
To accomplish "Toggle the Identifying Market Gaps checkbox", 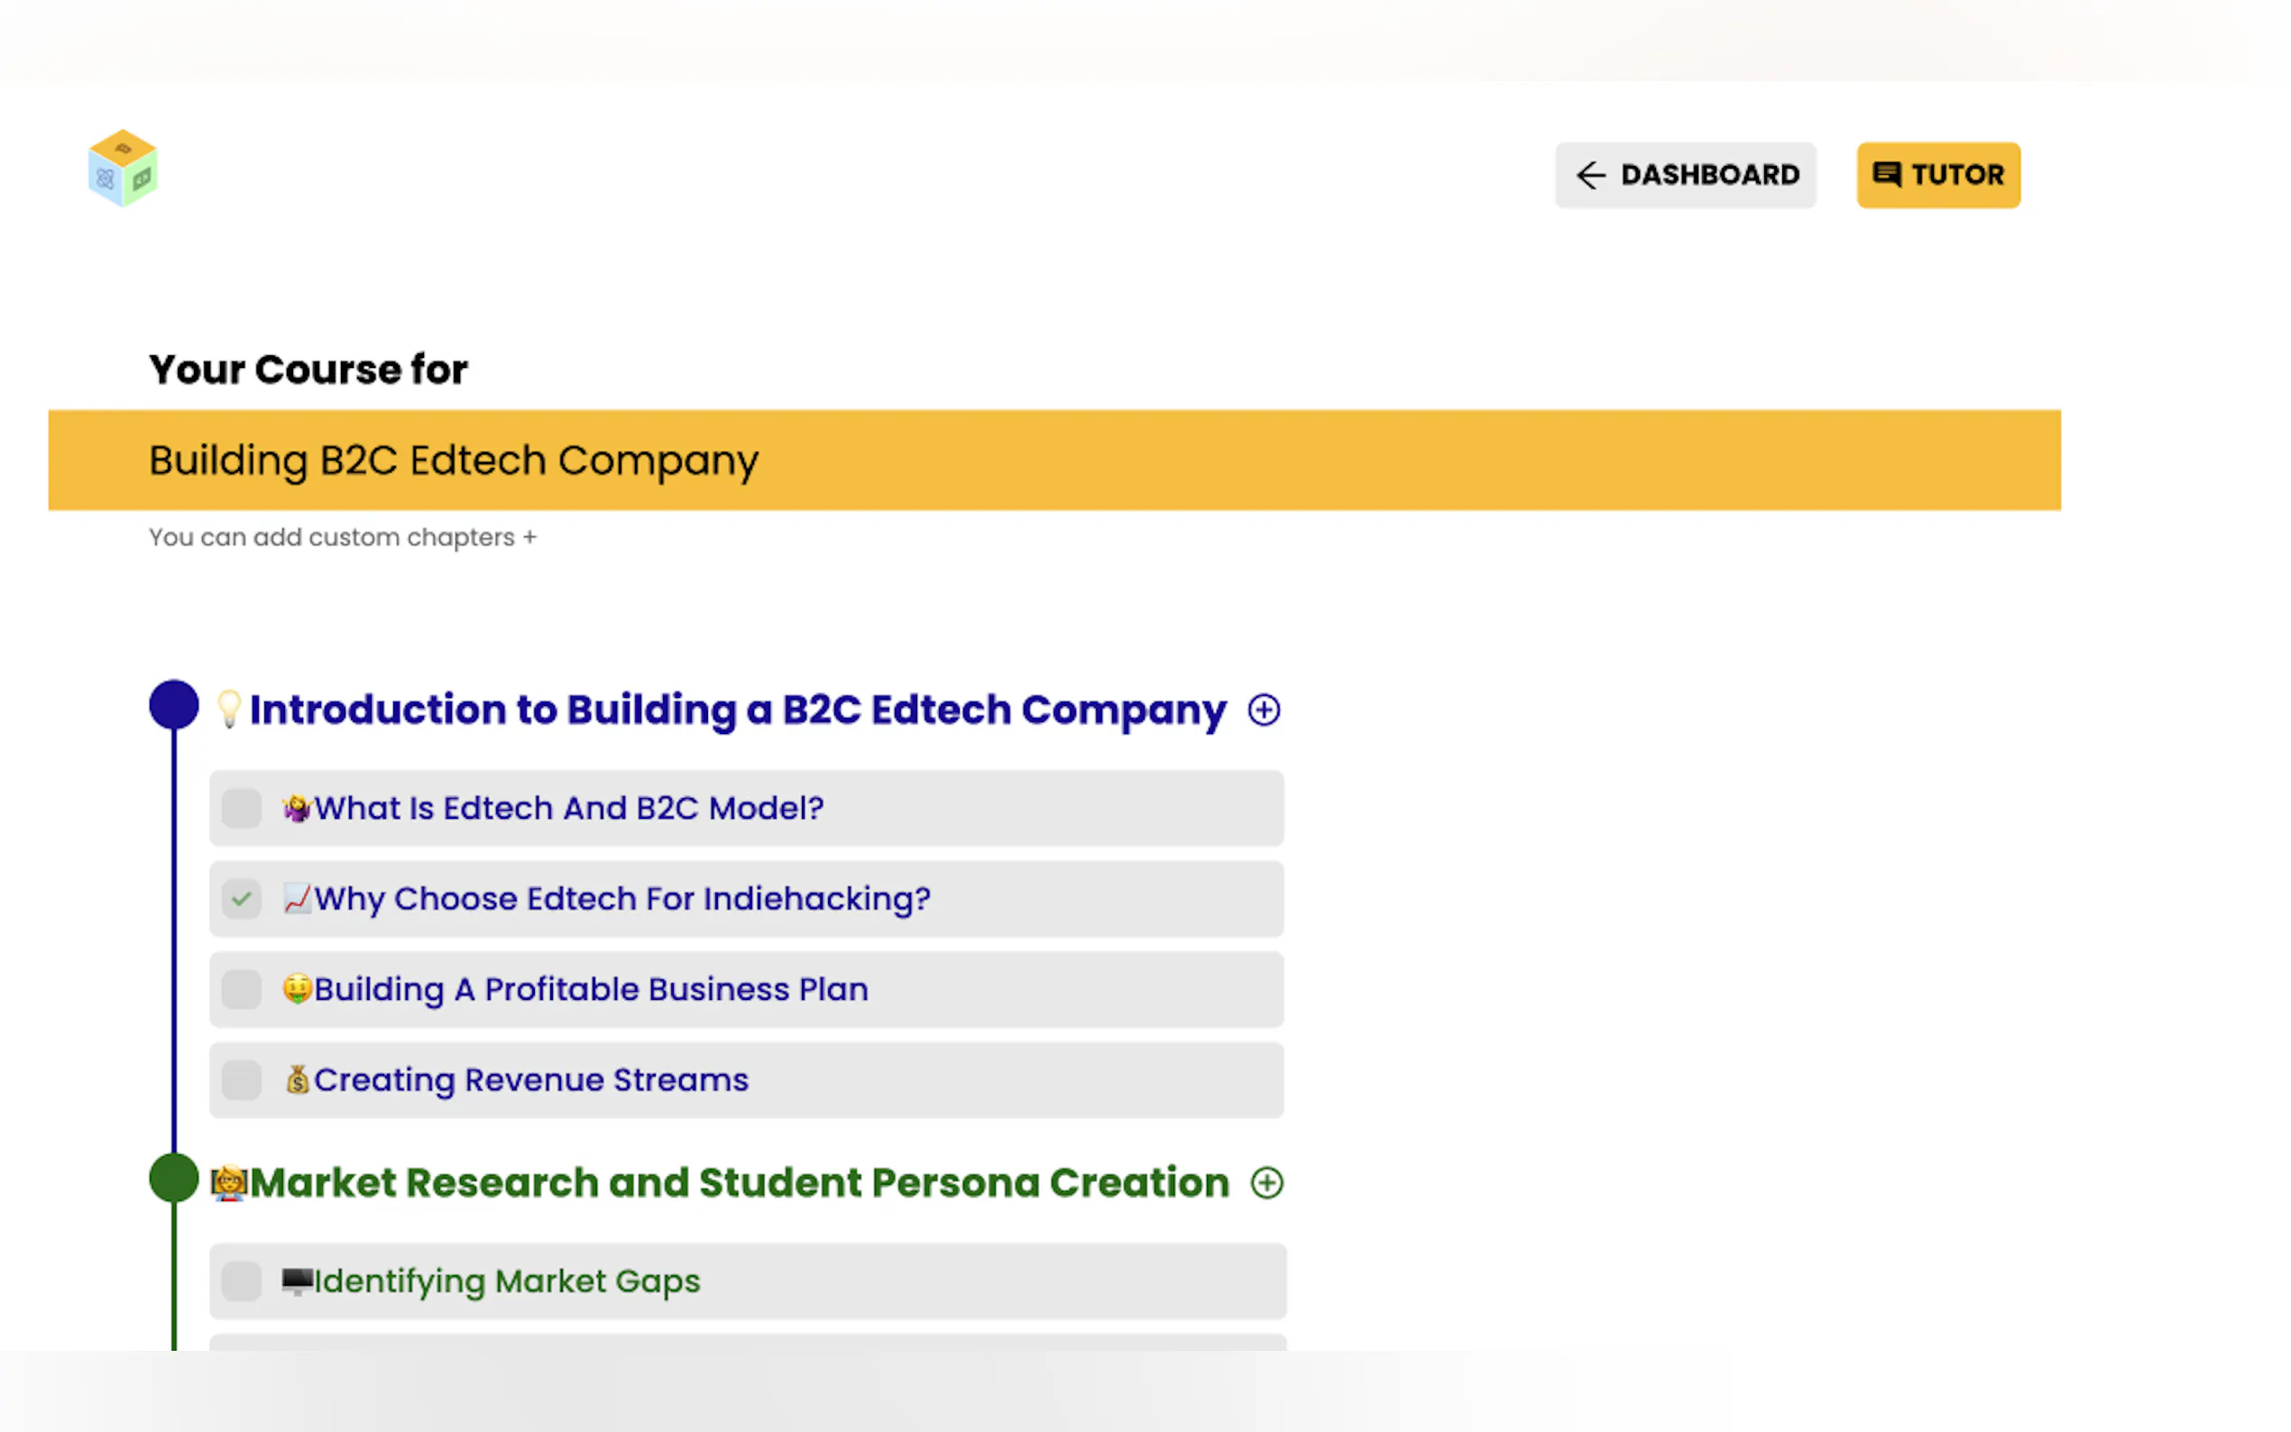I will (242, 1281).
